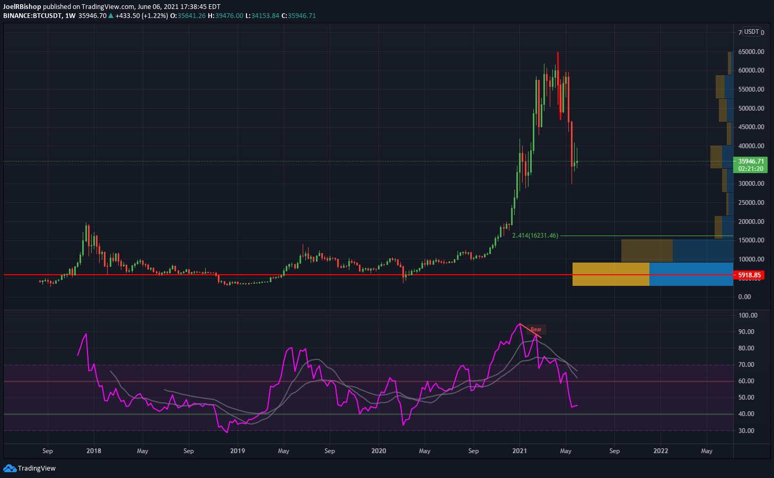Click the Fib label 2.414(16231.46)
The height and width of the screenshot is (478, 774).
pyautogui.click(x=535, y=236)
